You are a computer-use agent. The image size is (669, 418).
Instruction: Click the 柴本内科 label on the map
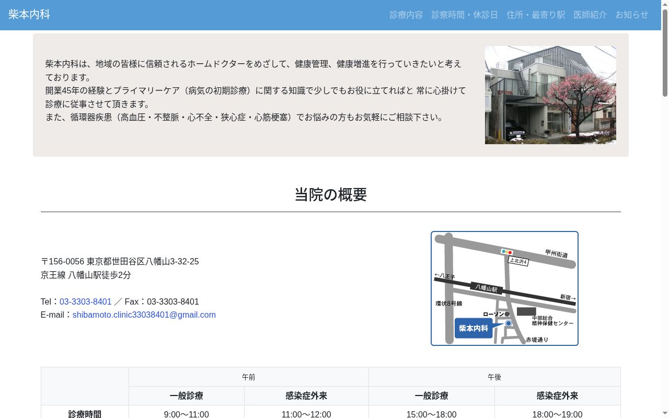point(474,328)
